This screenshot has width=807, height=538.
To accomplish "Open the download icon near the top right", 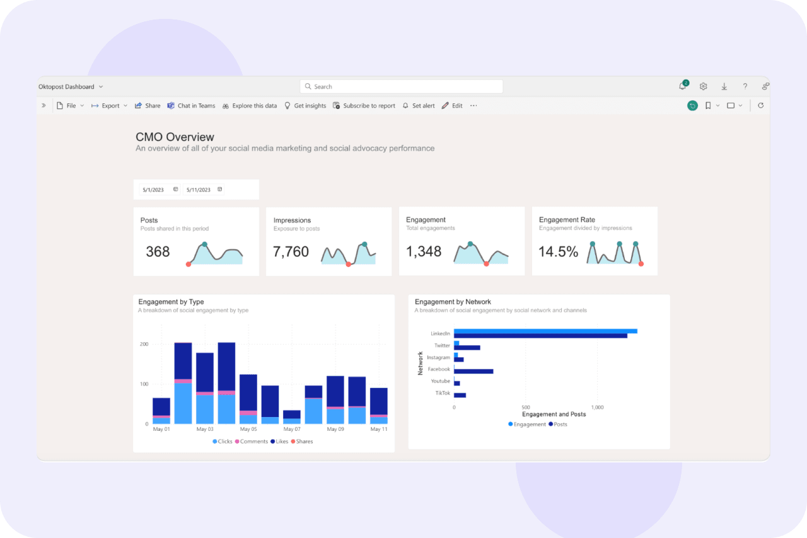I will [724, 86].
